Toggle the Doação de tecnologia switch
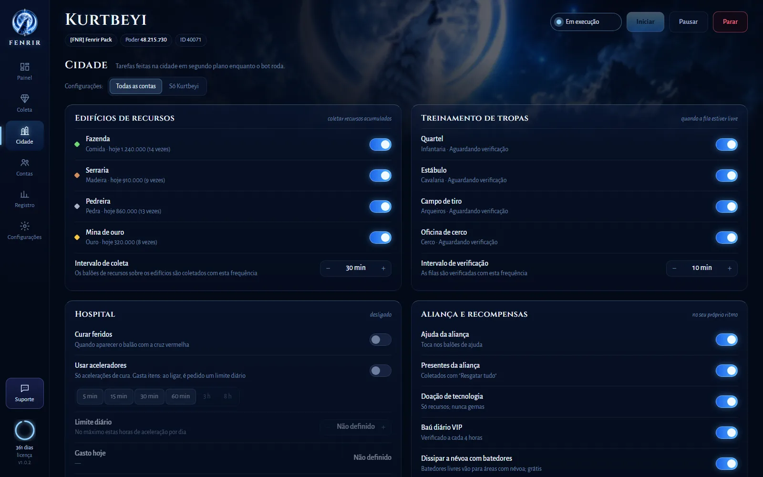The width and height of the screenshot is (763, 477). click(x=727, y=402)
